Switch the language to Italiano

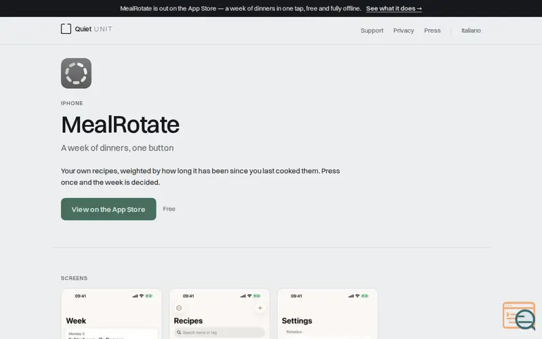coord(471,31)
